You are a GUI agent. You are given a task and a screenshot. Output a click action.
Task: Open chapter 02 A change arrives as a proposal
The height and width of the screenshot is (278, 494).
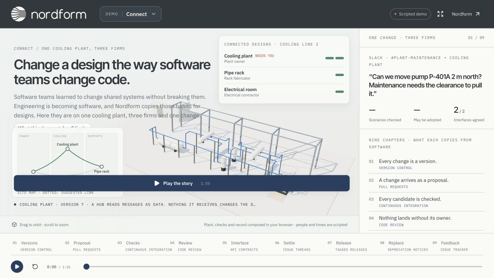point(426,183)
